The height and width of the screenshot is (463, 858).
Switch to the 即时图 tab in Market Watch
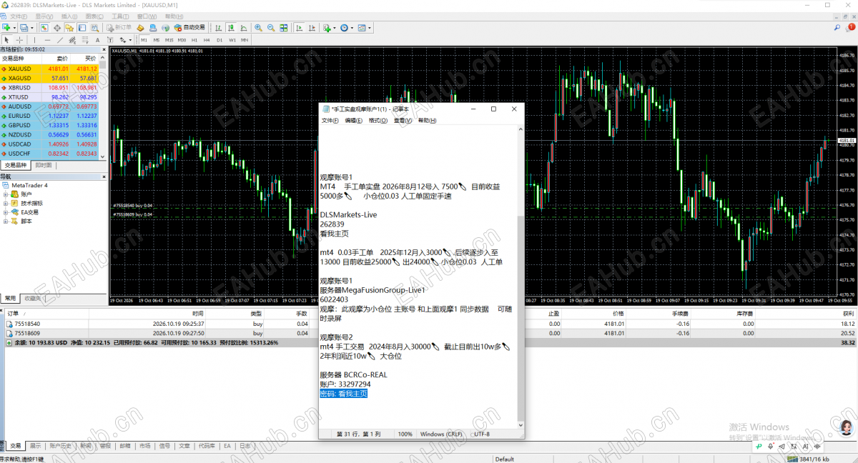click(x=44, y=165)
